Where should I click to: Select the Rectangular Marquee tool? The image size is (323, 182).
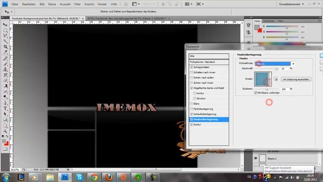[x=5, y=30]
